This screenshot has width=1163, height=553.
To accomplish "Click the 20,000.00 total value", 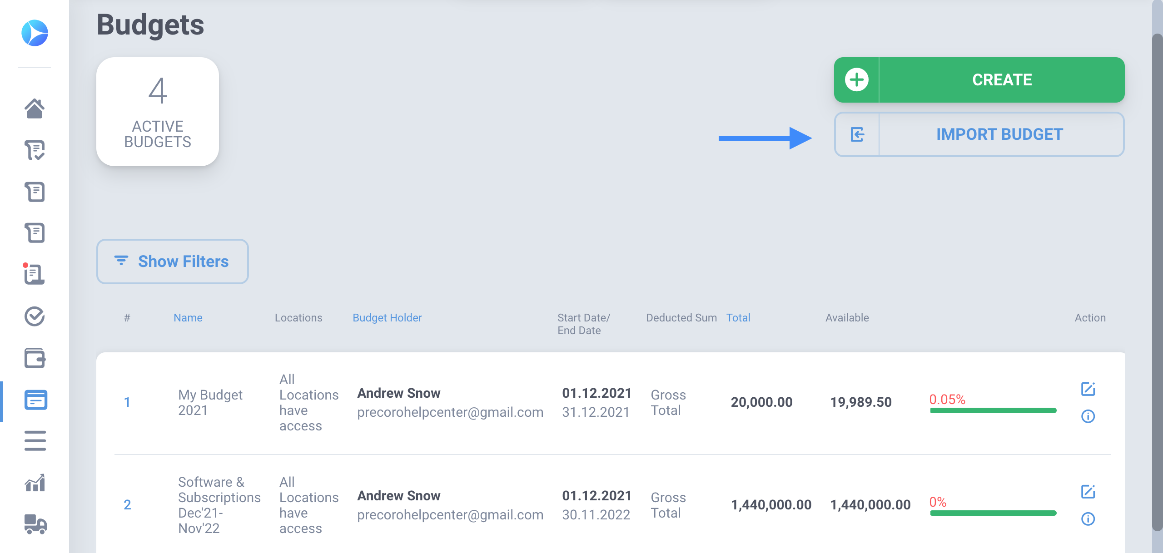I will 761,402.
